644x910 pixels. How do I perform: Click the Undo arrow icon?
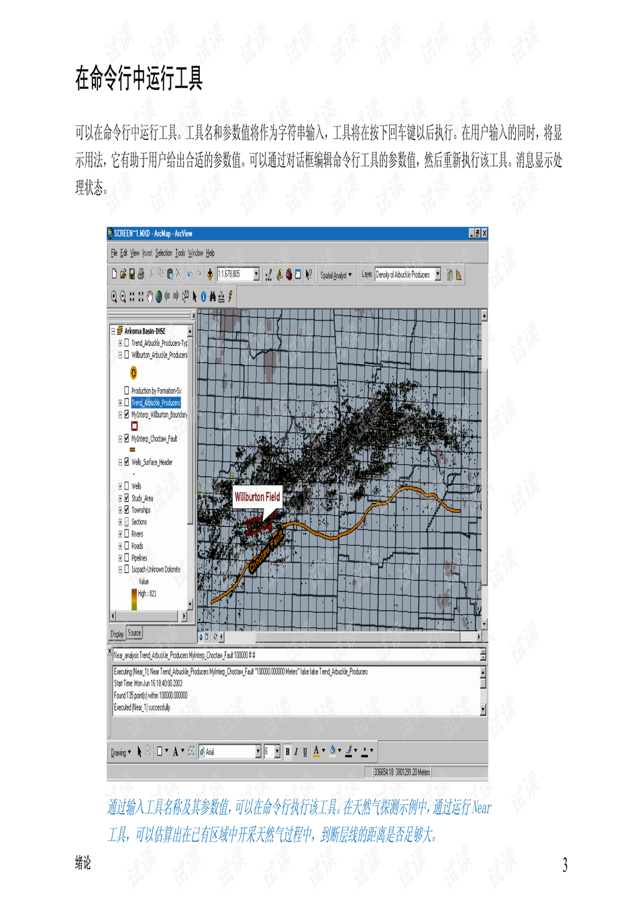190,274
